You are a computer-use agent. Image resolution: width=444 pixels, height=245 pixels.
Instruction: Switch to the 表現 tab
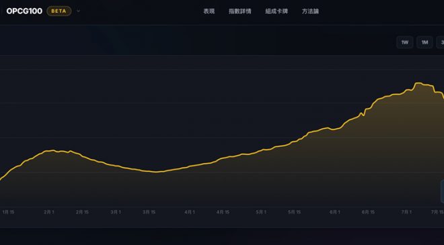pos(209,11)
